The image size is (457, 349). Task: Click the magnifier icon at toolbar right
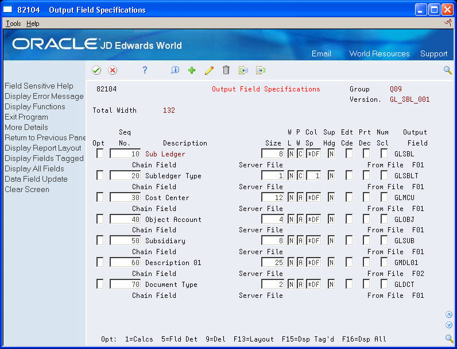[x=448, y=70]
